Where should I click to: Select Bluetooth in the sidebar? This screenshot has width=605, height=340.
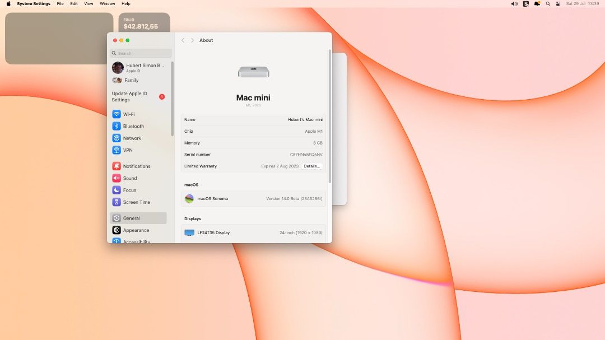133,127
